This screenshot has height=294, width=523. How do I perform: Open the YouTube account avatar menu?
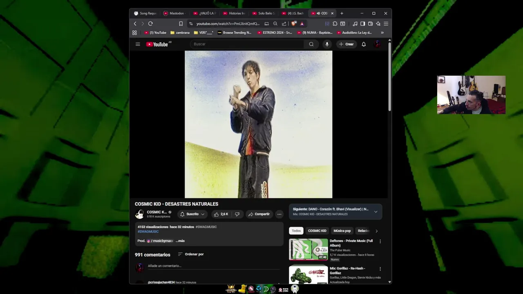(x=378, y=44)
